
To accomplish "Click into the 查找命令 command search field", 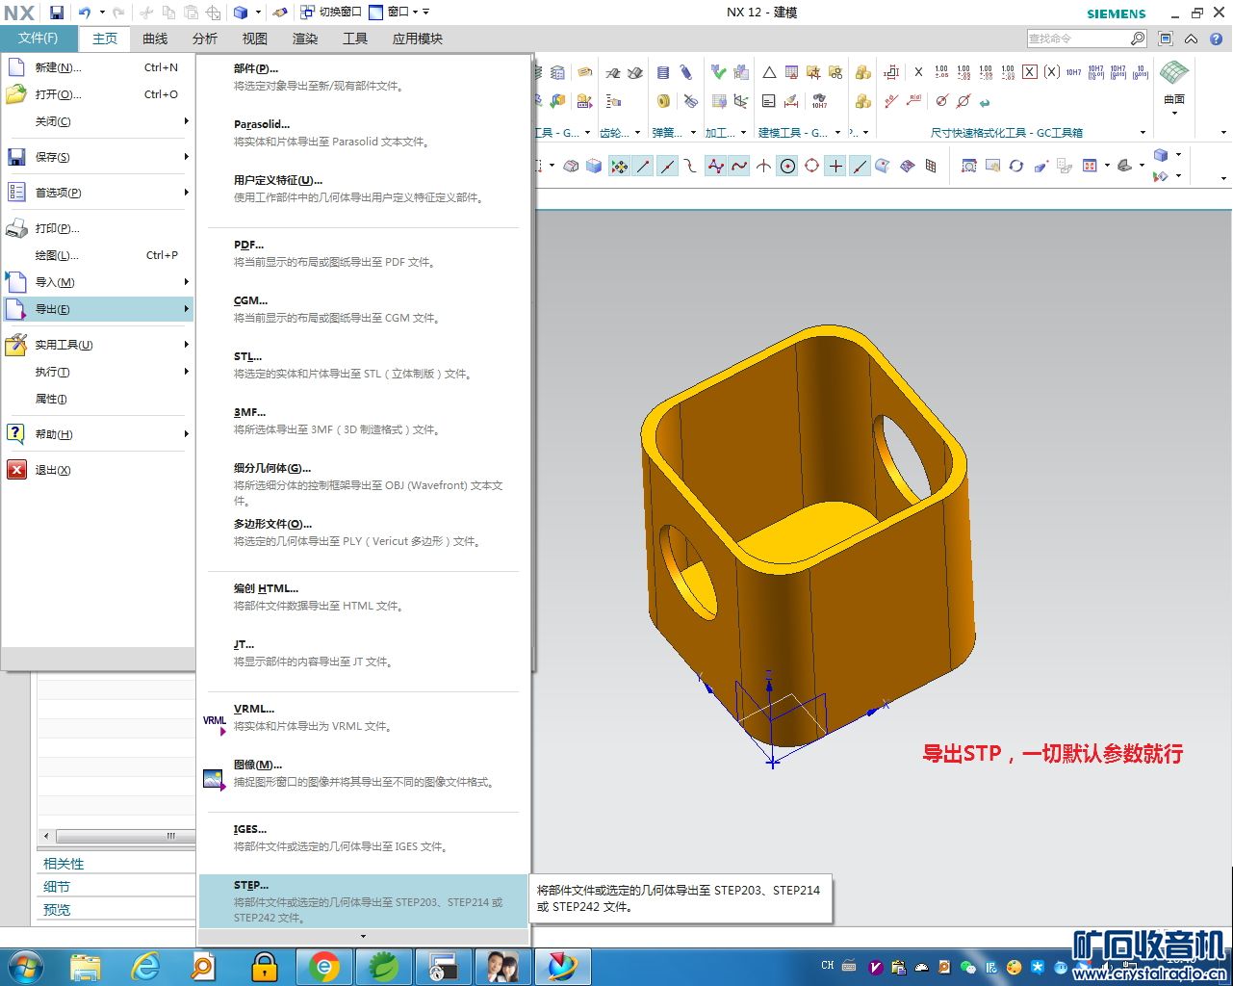I will point(1078,39).
